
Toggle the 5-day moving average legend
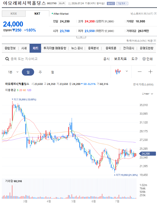[x=18, y=90]
